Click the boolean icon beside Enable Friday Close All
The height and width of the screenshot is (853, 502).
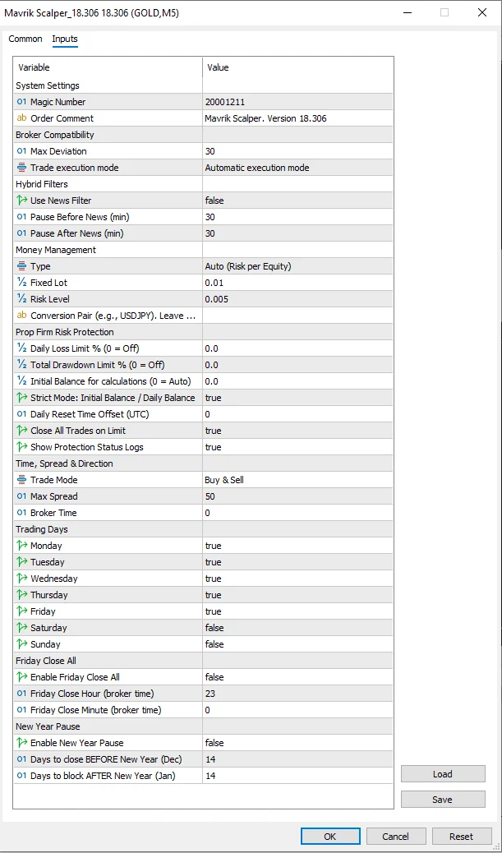[x=21, y=677]
